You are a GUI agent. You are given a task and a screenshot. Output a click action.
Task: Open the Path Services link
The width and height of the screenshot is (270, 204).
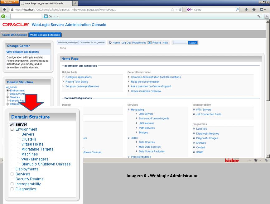[x=147, y=128]
